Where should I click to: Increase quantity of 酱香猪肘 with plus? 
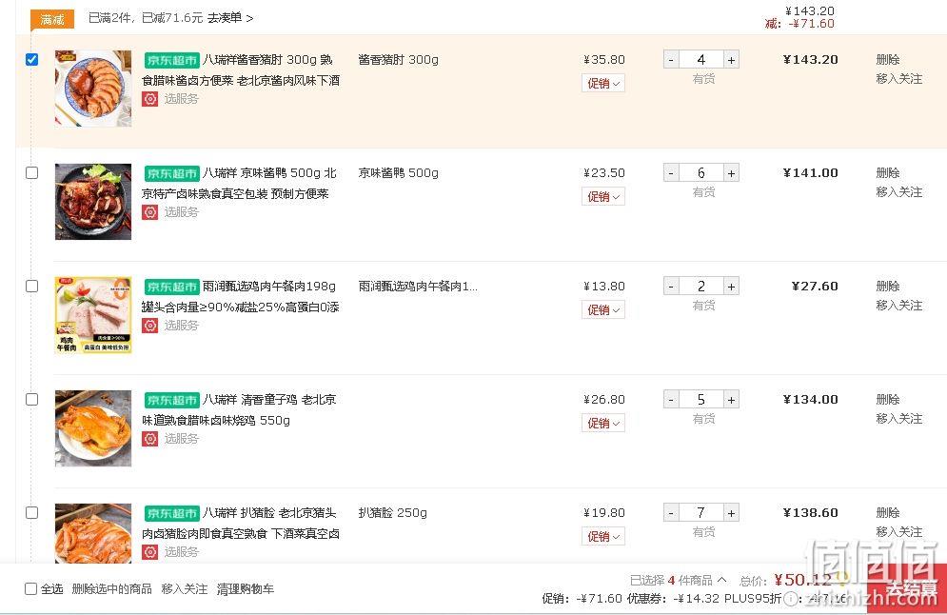click(x=731, y=59)
